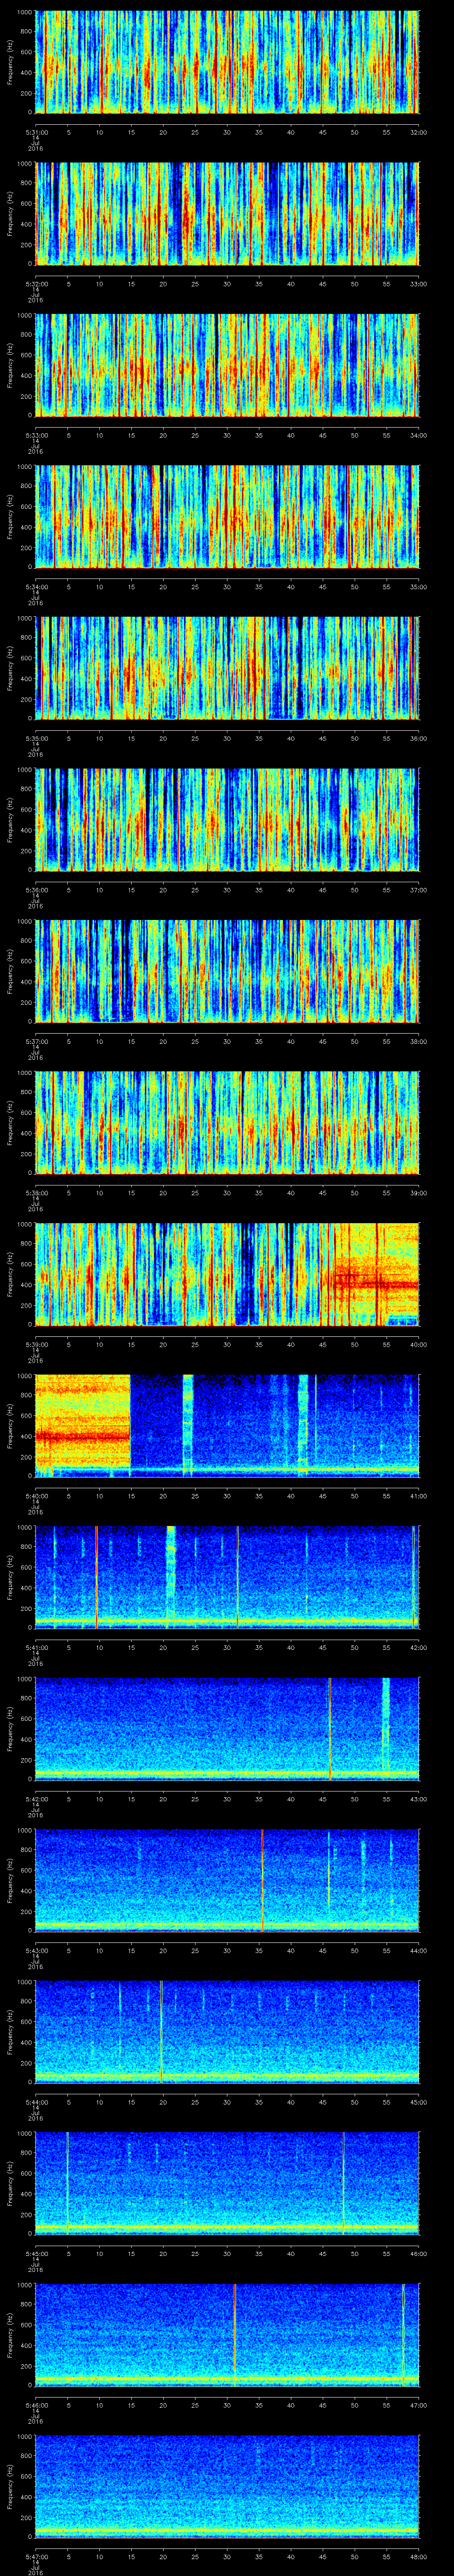Click the 43:00 end time label

[418, 1799]
